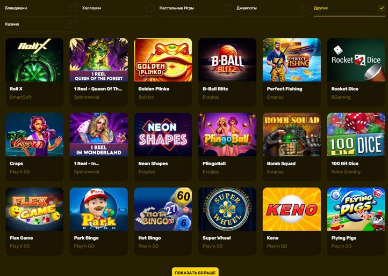
Task: Select the Настольные Игры category label
Action: [x=176, y=8]
